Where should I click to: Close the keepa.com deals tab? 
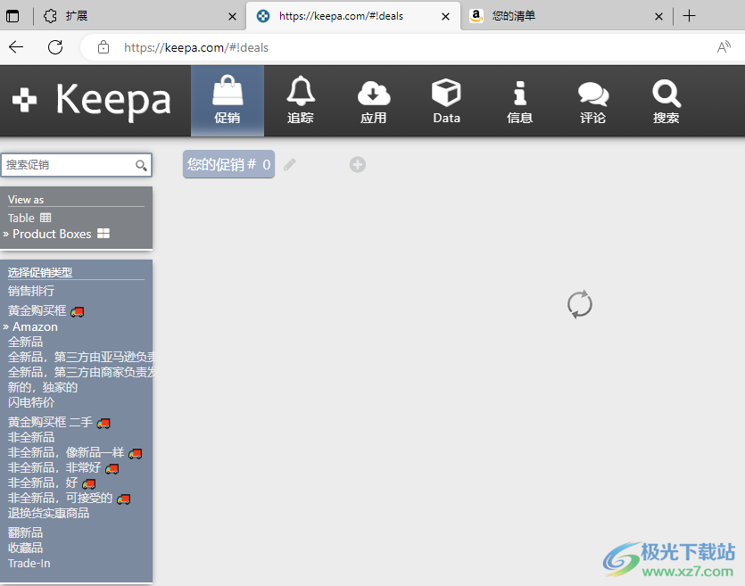pos(446,17)
